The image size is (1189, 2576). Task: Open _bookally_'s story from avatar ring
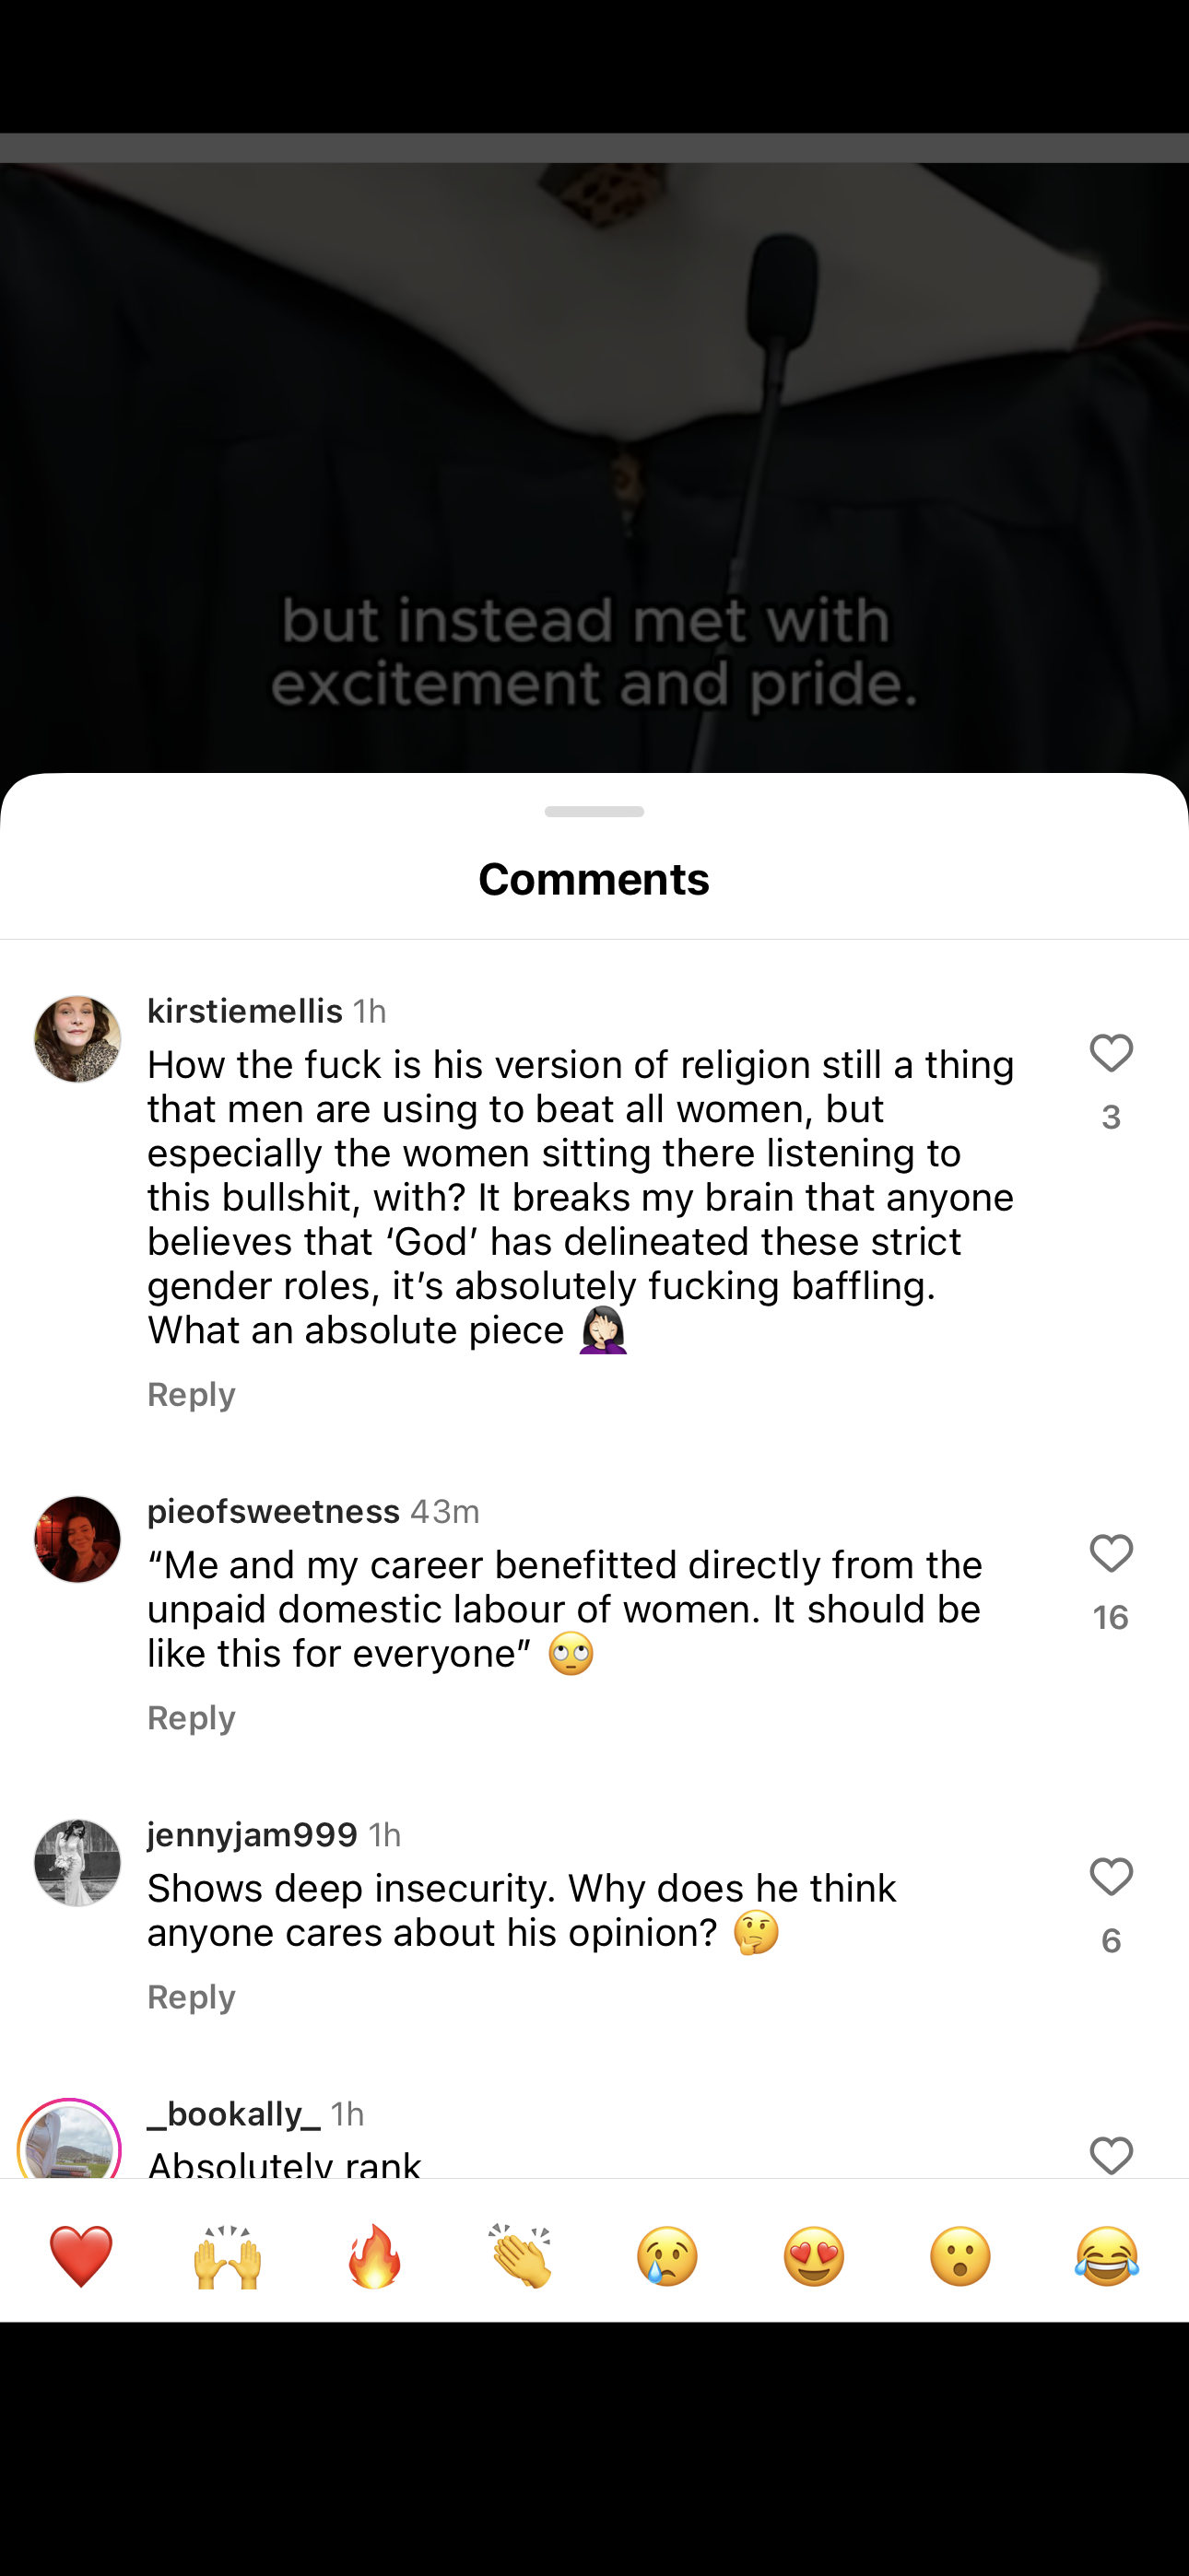[x=69, y=2140]
